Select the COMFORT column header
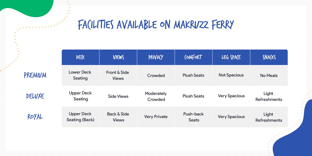Image resolution: width=312 pixels, height=156 pixels. [193, 57]
